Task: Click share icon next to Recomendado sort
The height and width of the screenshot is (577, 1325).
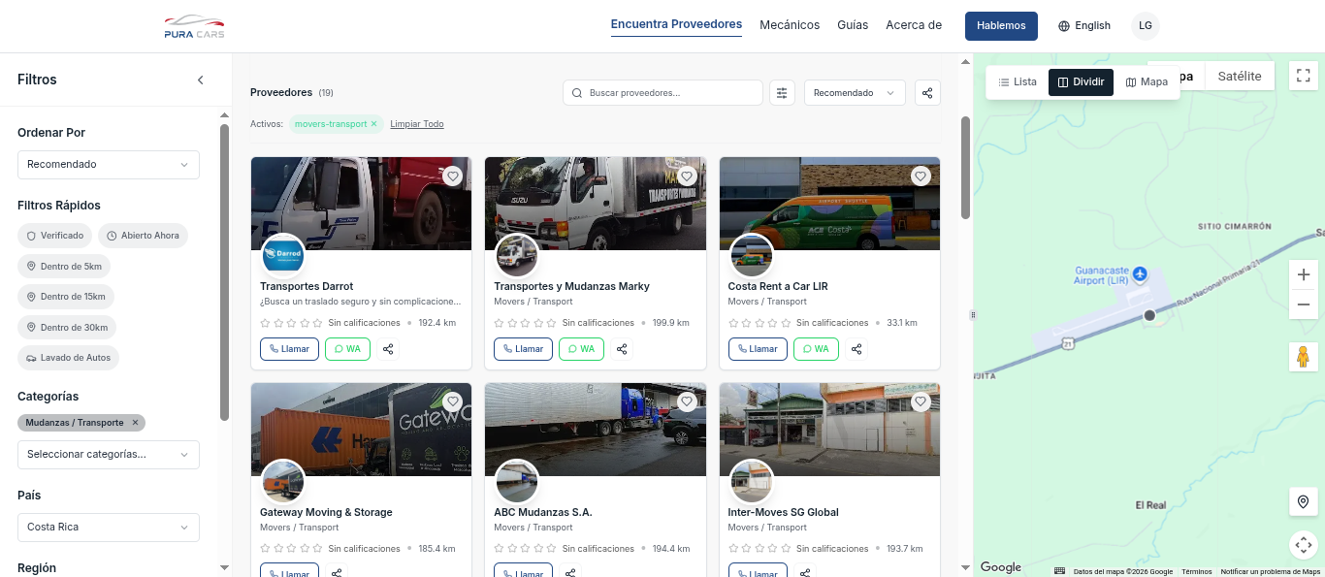Action: 927,92
